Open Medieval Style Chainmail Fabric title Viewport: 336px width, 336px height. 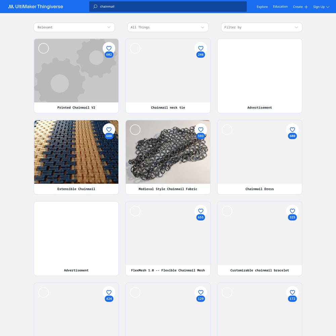click(x=168, y=189)
